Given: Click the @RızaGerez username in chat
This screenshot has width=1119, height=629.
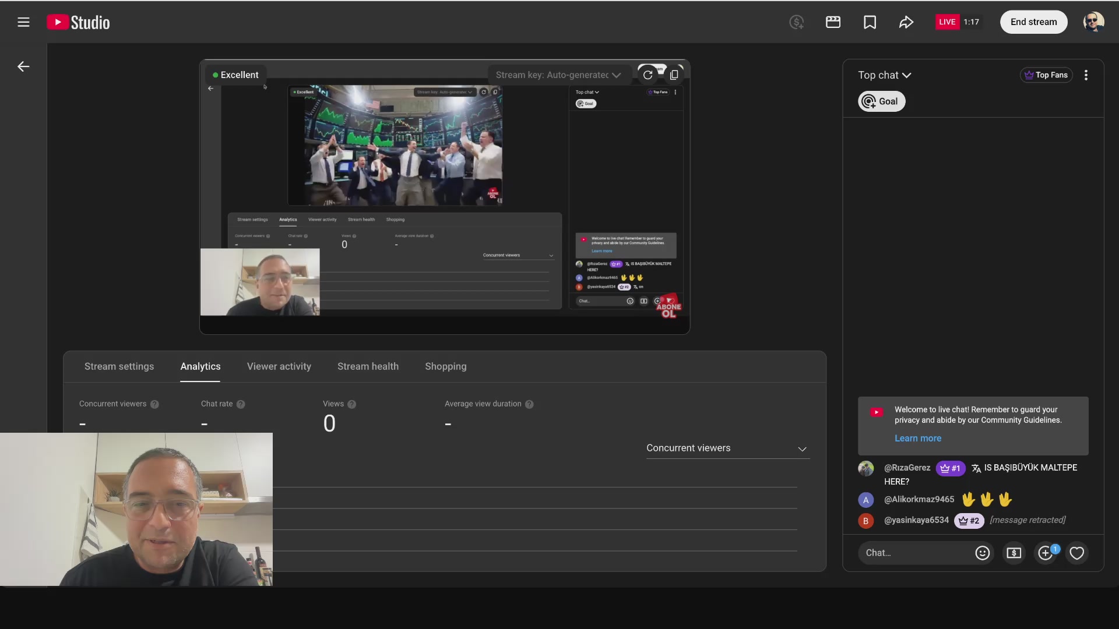Looking at the screenshot, I should point(907,468).
